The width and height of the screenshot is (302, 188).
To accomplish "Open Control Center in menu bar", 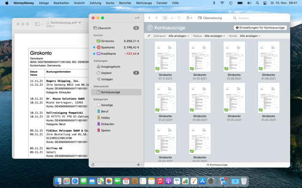I will [x=265, y=3].
